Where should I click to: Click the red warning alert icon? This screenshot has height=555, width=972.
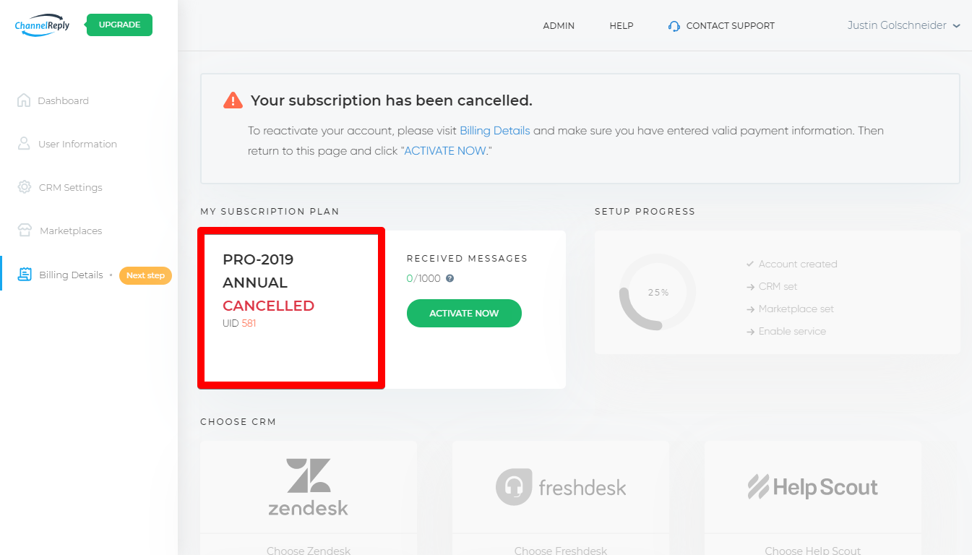(x=233, y=100)
